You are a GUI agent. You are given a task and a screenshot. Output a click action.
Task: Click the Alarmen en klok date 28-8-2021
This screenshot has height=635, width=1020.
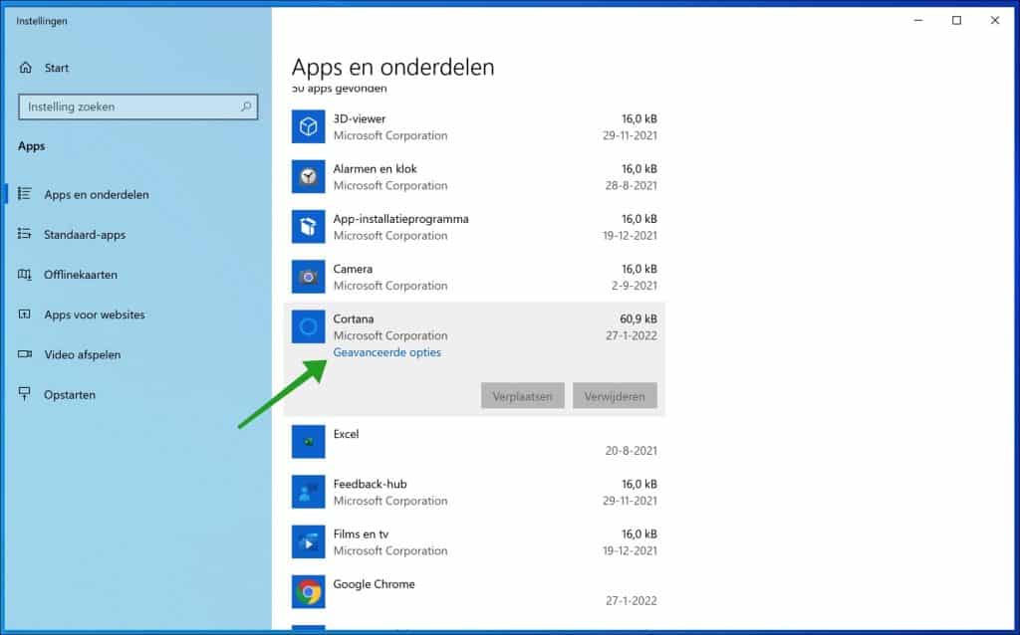pos(631,186)
